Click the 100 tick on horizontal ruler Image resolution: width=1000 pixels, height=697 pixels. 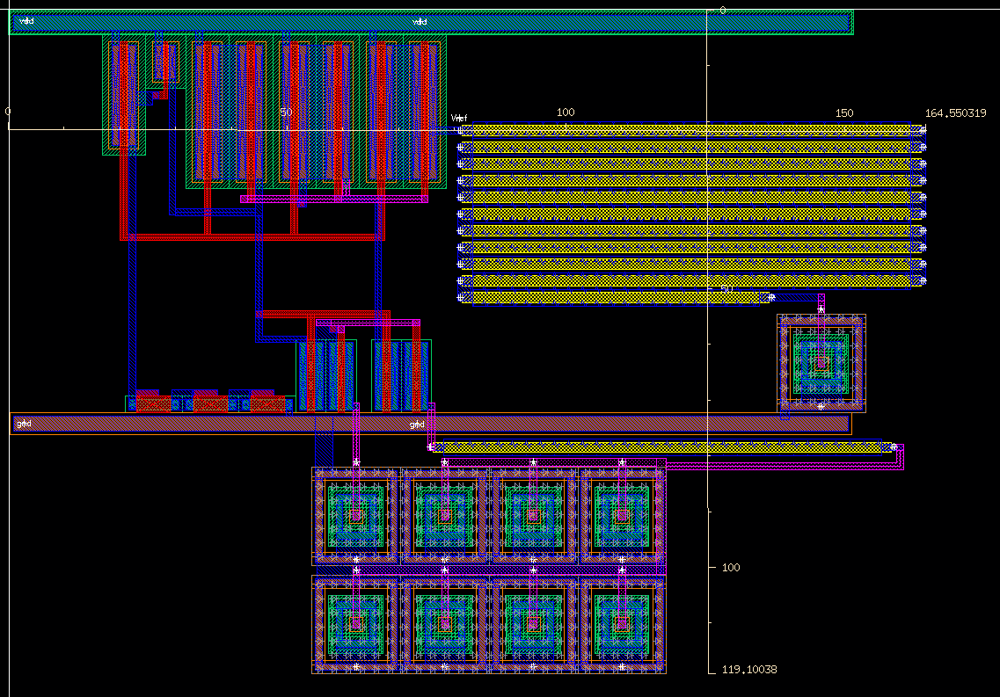click(566, 113)
